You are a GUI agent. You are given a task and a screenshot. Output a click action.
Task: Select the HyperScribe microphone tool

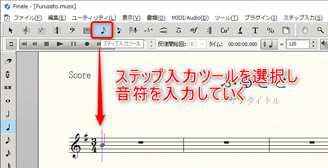pyautogui.click(x=133, y=31)
